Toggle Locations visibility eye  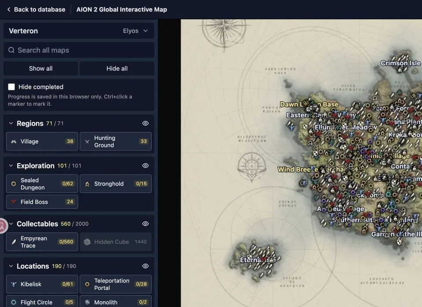coord(146,266)
